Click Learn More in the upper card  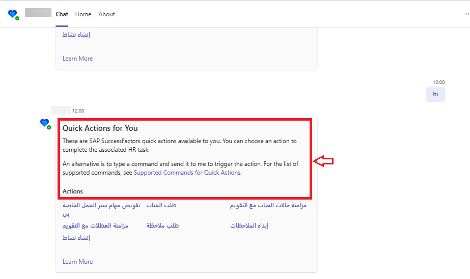[x=77, y=59]
